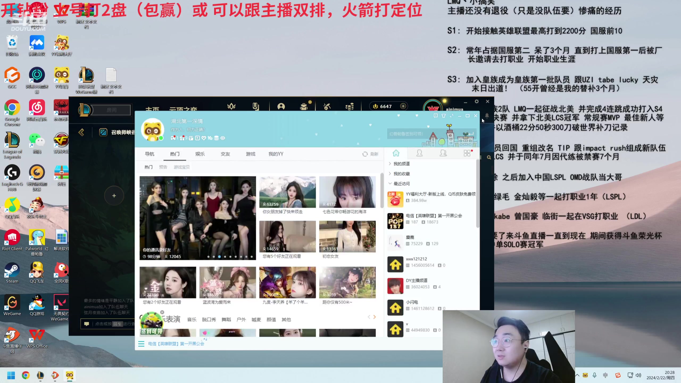Screen dimensions: 681x383
Task: Open League client loot/mailbox icon
Action: coord(304,106)
